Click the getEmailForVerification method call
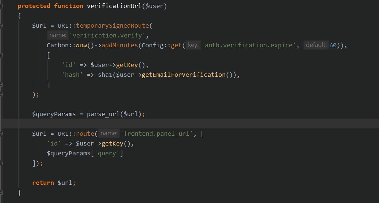 (184, 75)
